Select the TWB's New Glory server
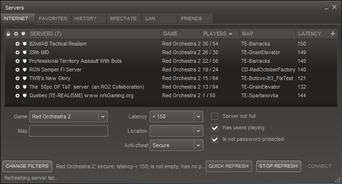 tap(171, 78)
